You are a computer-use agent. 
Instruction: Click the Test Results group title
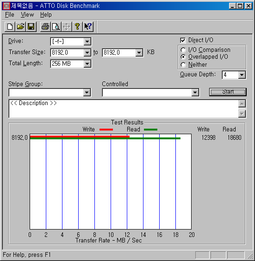[127, 123]
